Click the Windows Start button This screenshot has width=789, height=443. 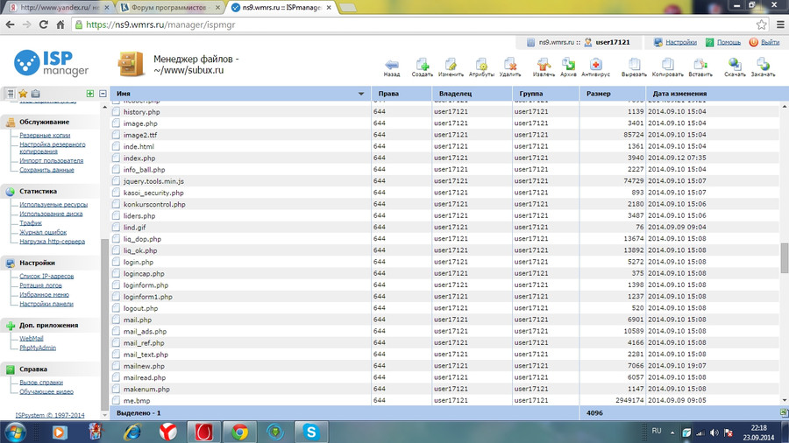[x=15, y=432]
